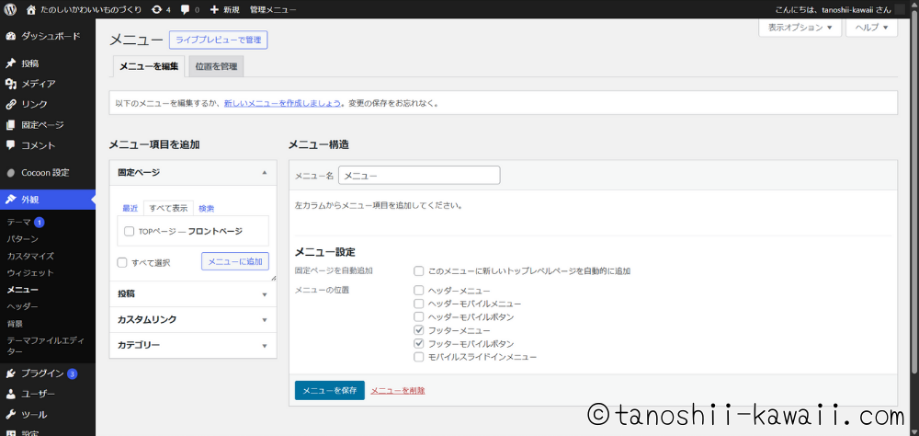
Task: Check the モバイルスライドインメニュー location
Action: click(x=418, y=357)
